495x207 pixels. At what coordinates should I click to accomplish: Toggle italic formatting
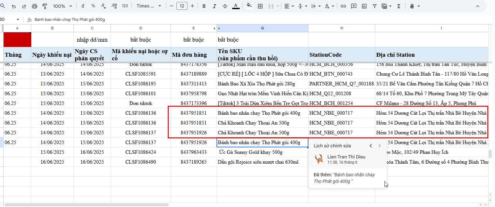[x=215, y=6]
